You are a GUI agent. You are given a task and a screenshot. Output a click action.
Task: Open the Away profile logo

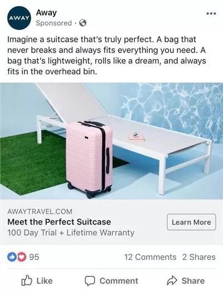coord(19,18)
